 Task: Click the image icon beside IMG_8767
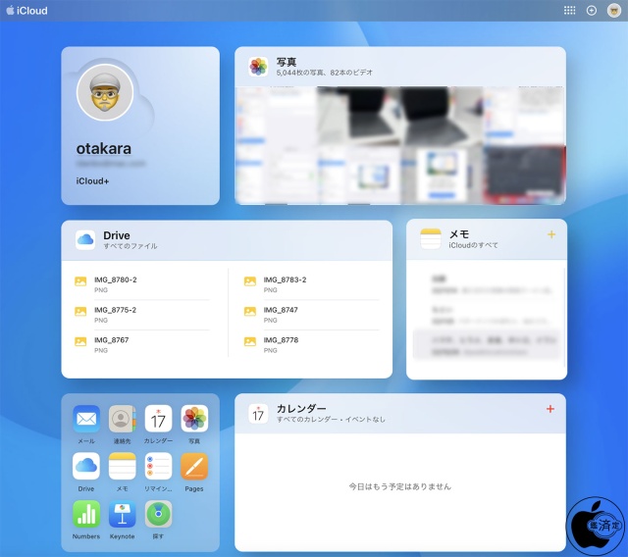[80, 341]
